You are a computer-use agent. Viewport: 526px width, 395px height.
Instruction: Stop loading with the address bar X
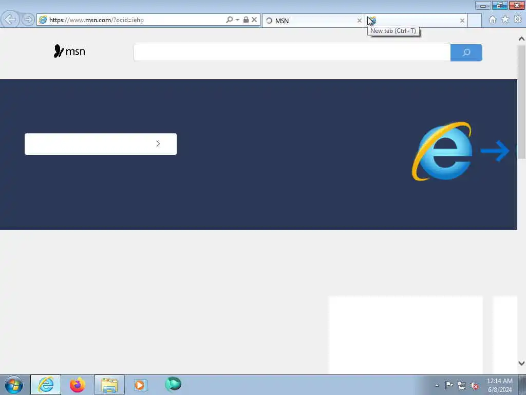254,20
